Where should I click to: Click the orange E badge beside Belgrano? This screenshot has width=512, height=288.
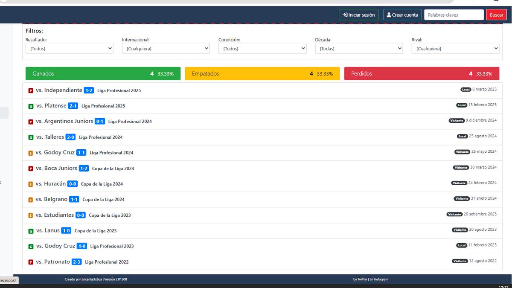click(x=31, y=200)
